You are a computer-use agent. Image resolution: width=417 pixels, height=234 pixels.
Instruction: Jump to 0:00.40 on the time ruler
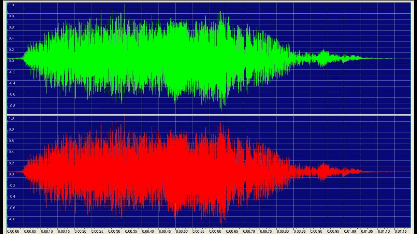click(148, 231)
